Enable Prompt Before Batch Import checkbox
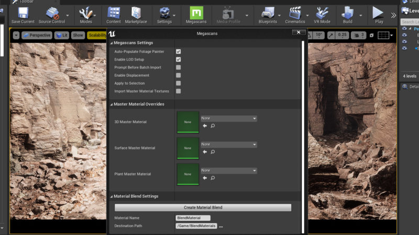Viewport: 419px width, 235px height. click(x=178, y=67)
